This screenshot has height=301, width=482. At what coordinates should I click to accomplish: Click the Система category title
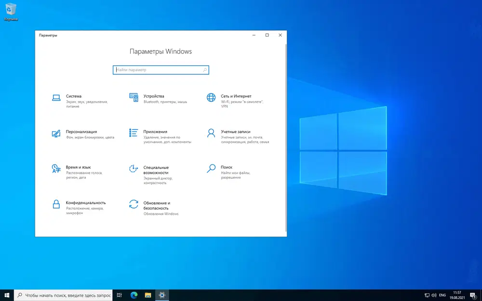(x=73, y=96)
